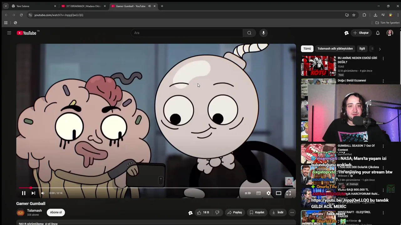The height and width of the screenshot is (225, 401).
Task: Click Paylaş to share the video
Action: tap(235, 212)
